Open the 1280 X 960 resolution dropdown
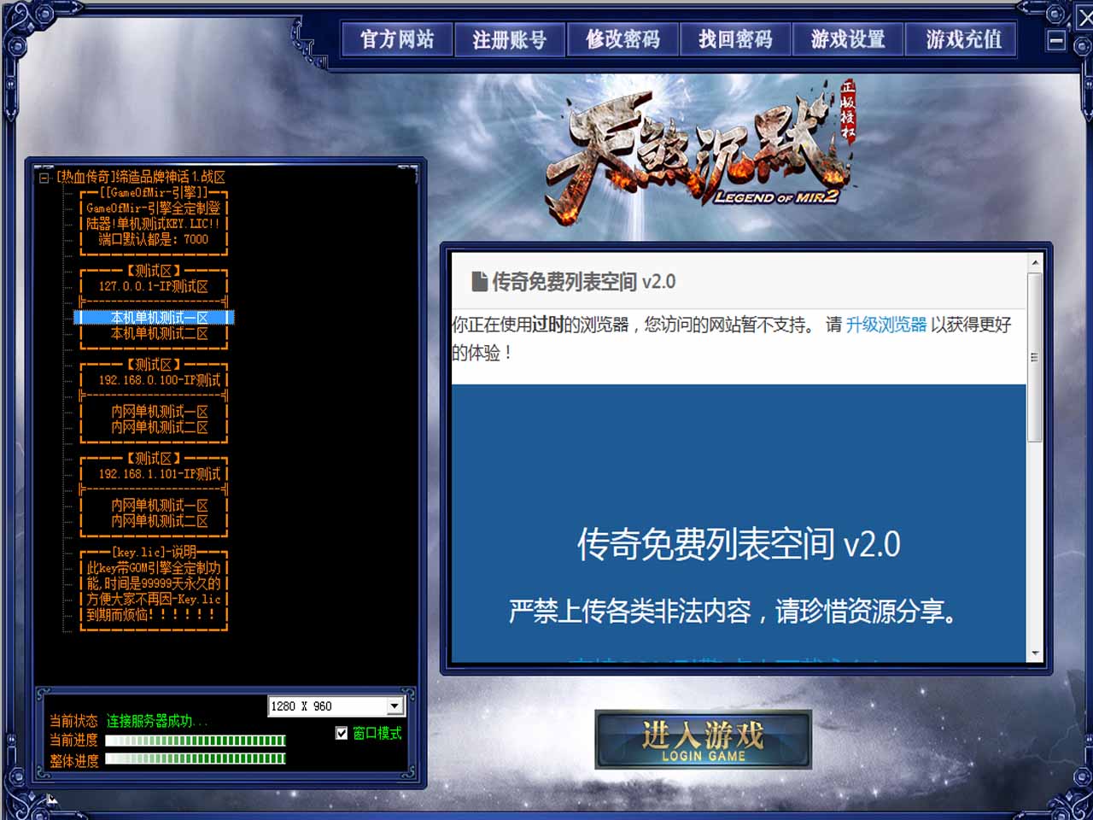Image resolution: width=1093 pixels, height=820 pixels. (395, 706)
